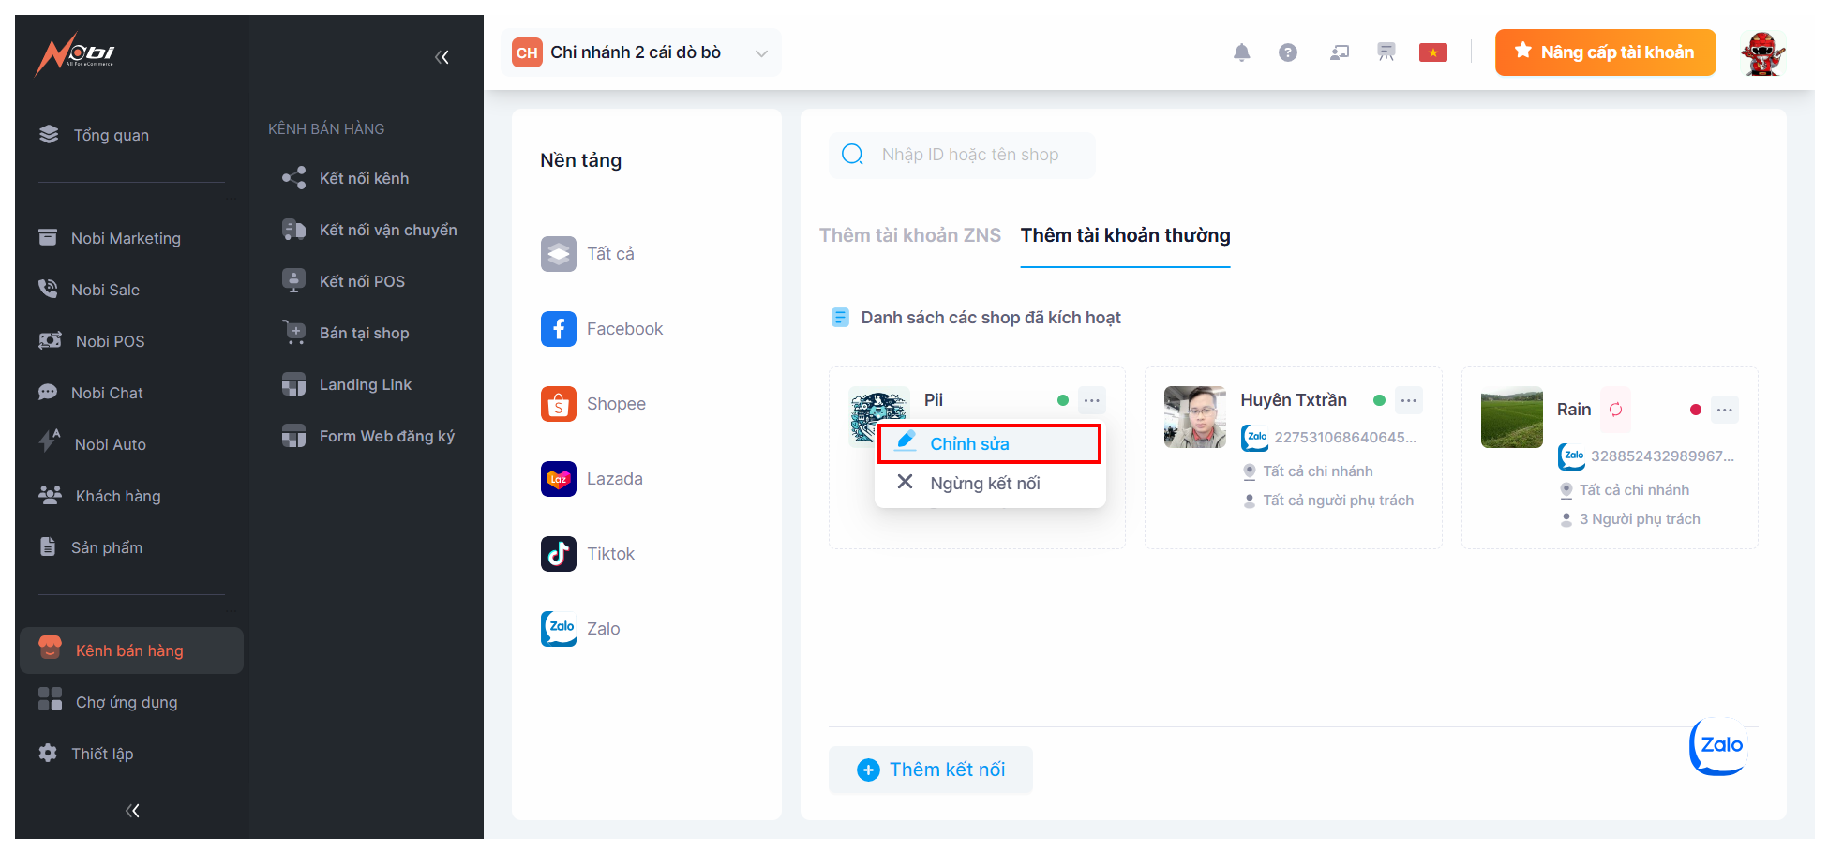Screen dimensions: 1828x852
Task: Select the Facebook platform icon
Action: [x=559, y=329]
